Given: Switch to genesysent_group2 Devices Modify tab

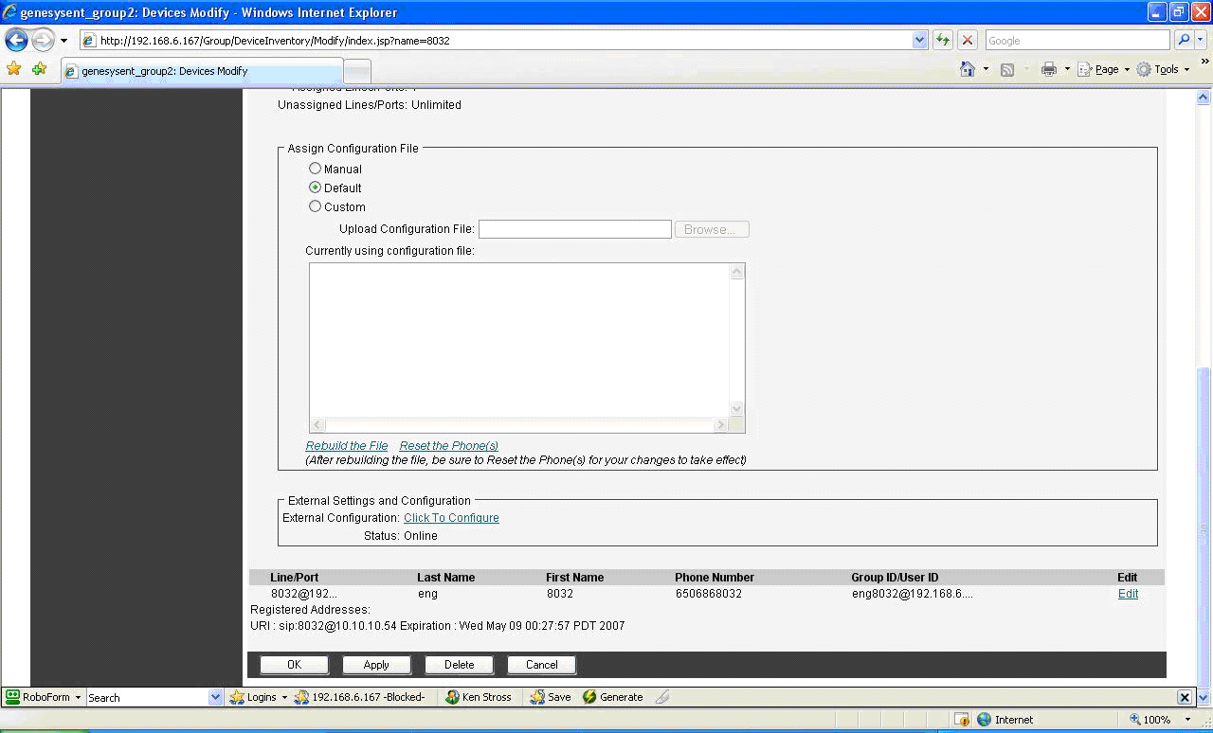Looking at the screenshot, I should coord(201,71).
